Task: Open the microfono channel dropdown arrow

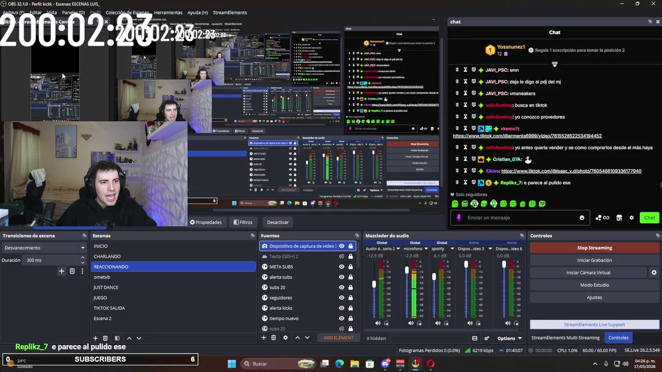Action: [426, 249]
